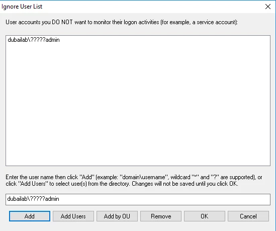Select users from directory via Add Users
Viewport: 276px width, 231px height.
pos(73,216)
